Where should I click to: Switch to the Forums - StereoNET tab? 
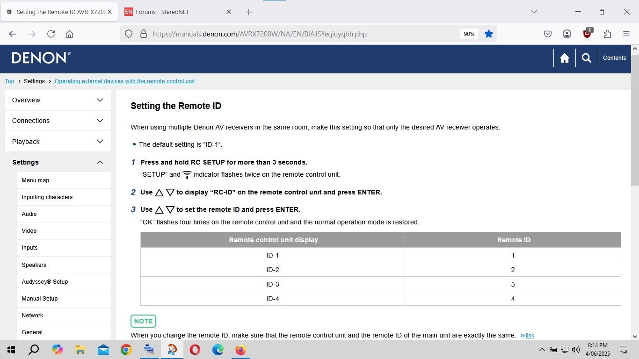pyautogui.click(x=178, y=12)
